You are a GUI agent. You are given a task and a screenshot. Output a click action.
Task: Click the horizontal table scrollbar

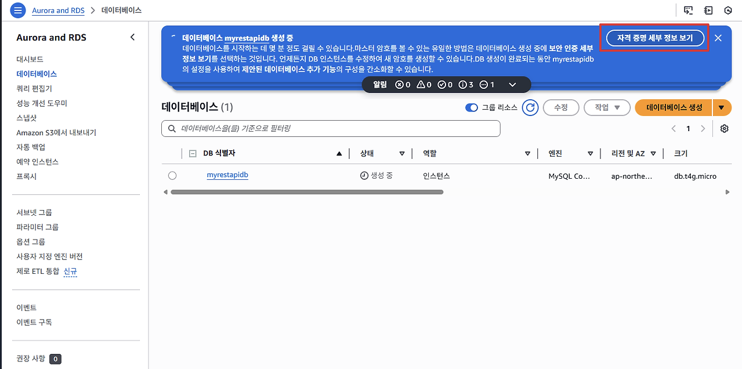click(307, 192)
